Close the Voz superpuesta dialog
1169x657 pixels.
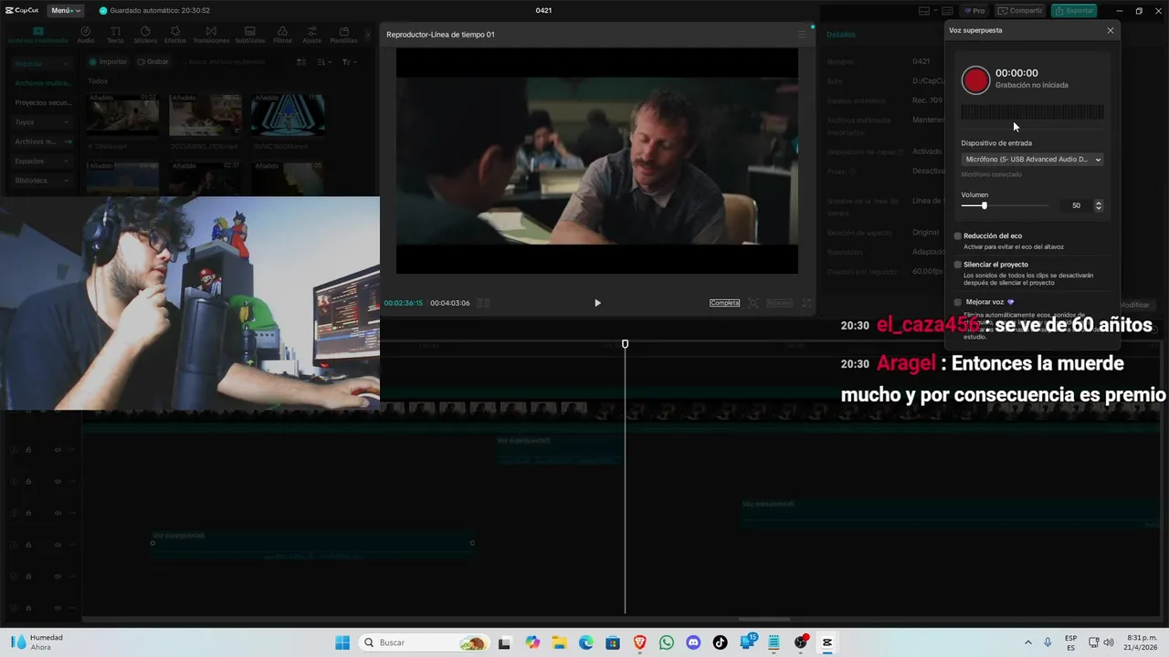[1111, 30]
